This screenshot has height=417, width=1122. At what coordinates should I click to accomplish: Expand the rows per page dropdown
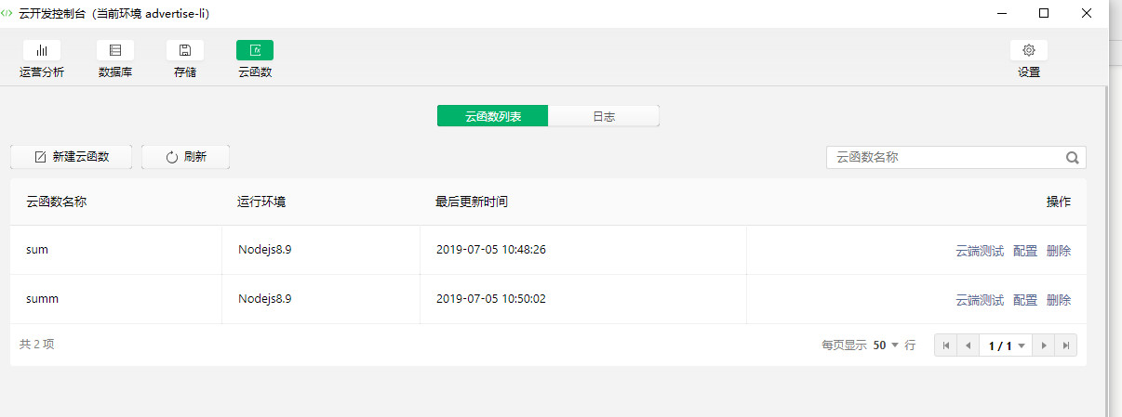pyautogui.click(x=888, y=345)
